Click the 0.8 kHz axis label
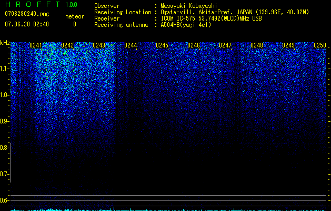The width and height of the screenshot is (331, 211). pyautogui.click(x=4, y=148)
